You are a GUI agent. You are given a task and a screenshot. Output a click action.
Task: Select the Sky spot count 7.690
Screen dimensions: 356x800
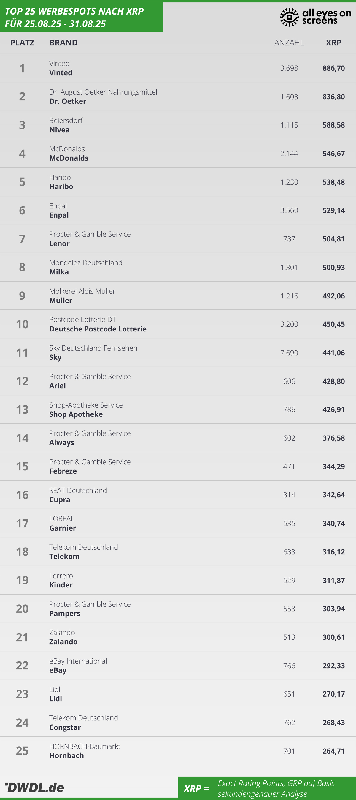point(289,353)
